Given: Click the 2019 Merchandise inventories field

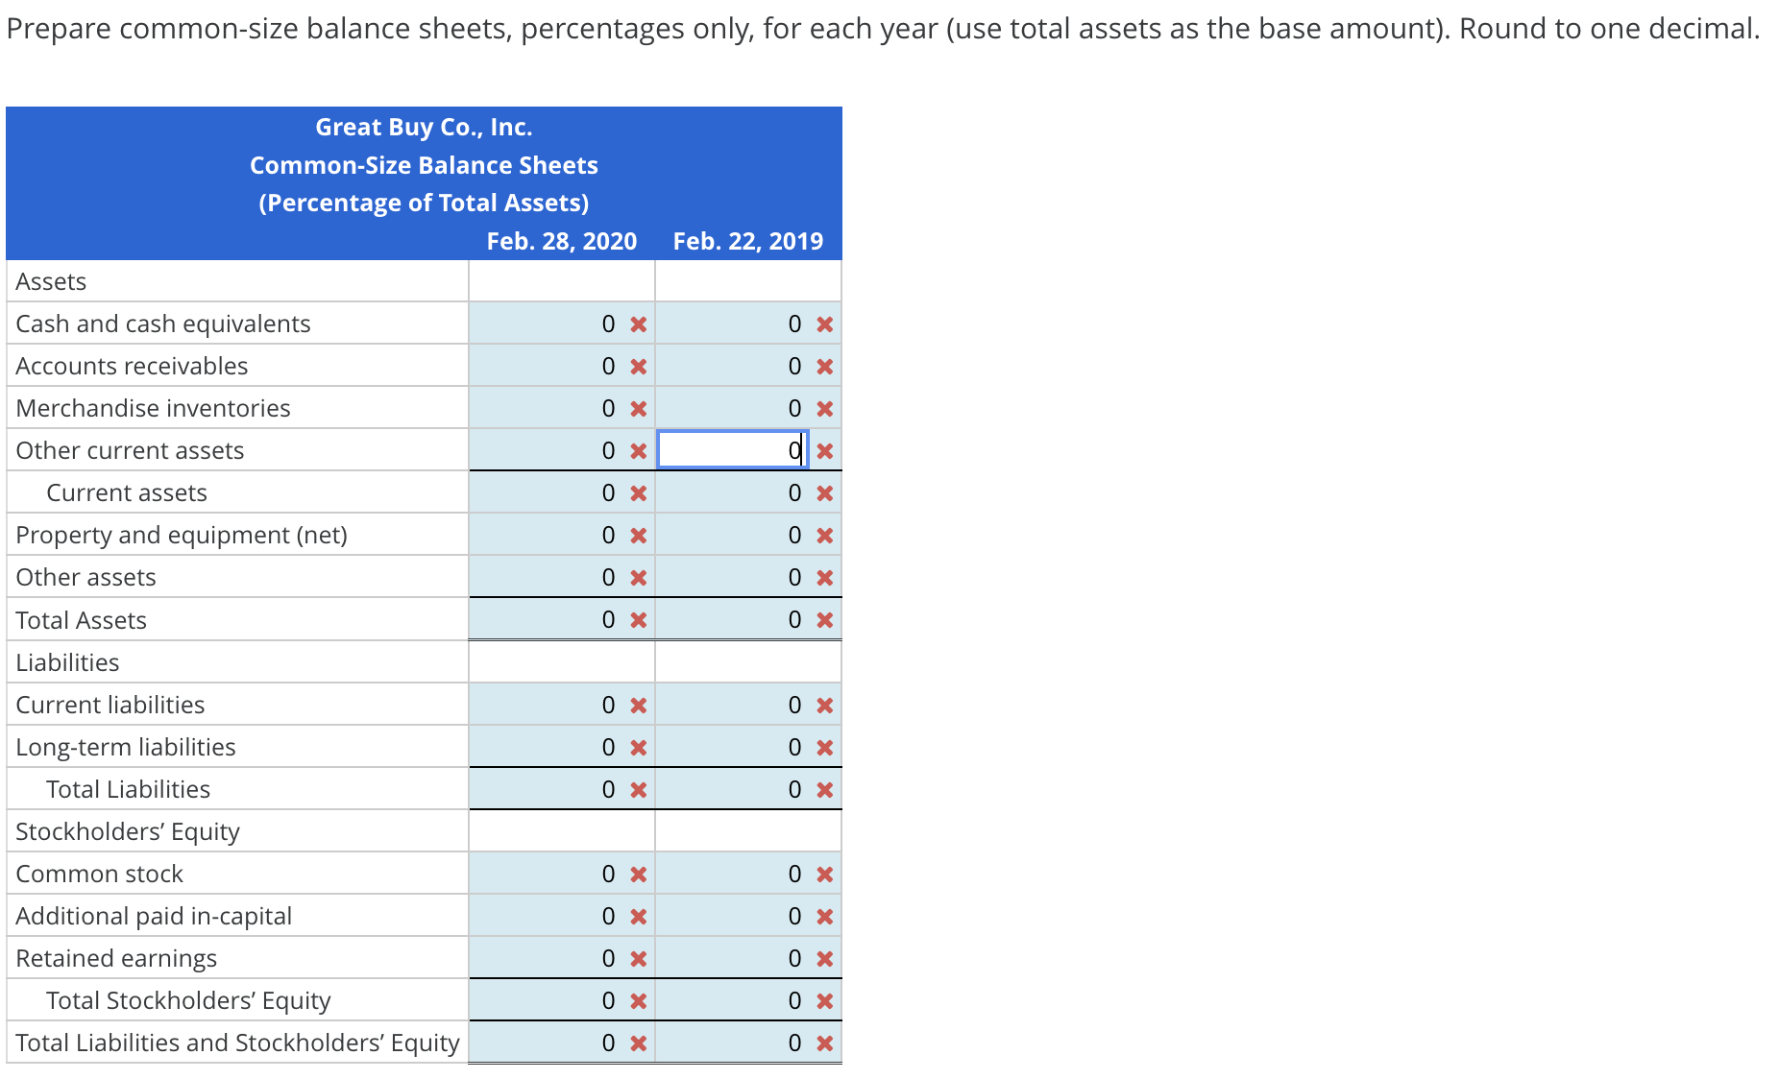Looking at the screenshot, I should coord(732,408).
